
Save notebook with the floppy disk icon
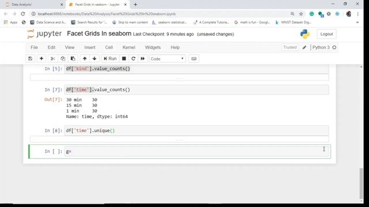pos(30,59)
